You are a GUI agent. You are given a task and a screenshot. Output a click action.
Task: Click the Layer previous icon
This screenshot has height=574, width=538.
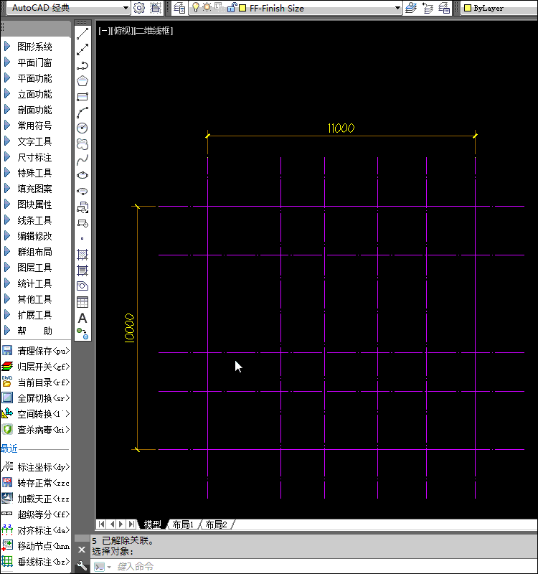point(428,8)
